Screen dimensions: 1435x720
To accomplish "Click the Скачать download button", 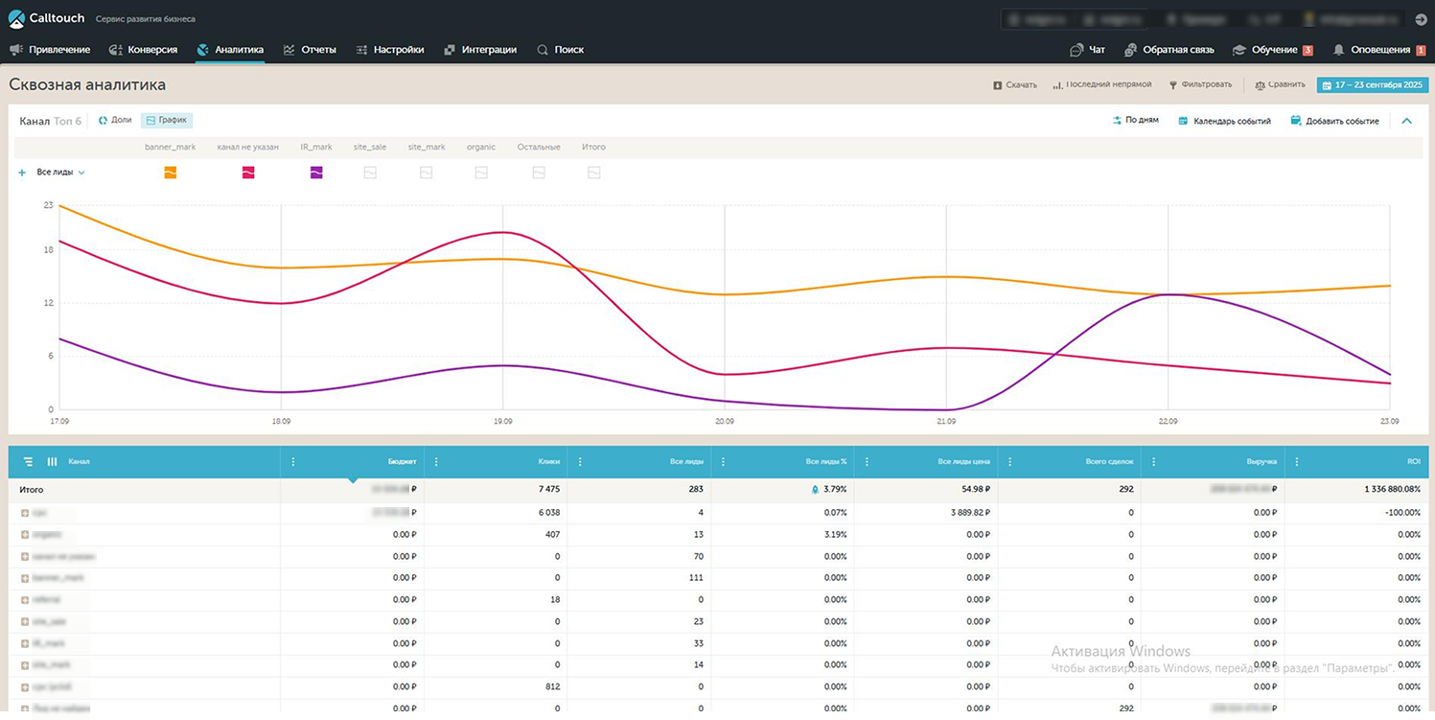I will click(1015, 85).
